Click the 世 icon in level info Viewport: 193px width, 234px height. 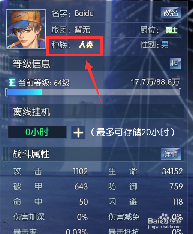pyautogui.click(x=175, y=64)
